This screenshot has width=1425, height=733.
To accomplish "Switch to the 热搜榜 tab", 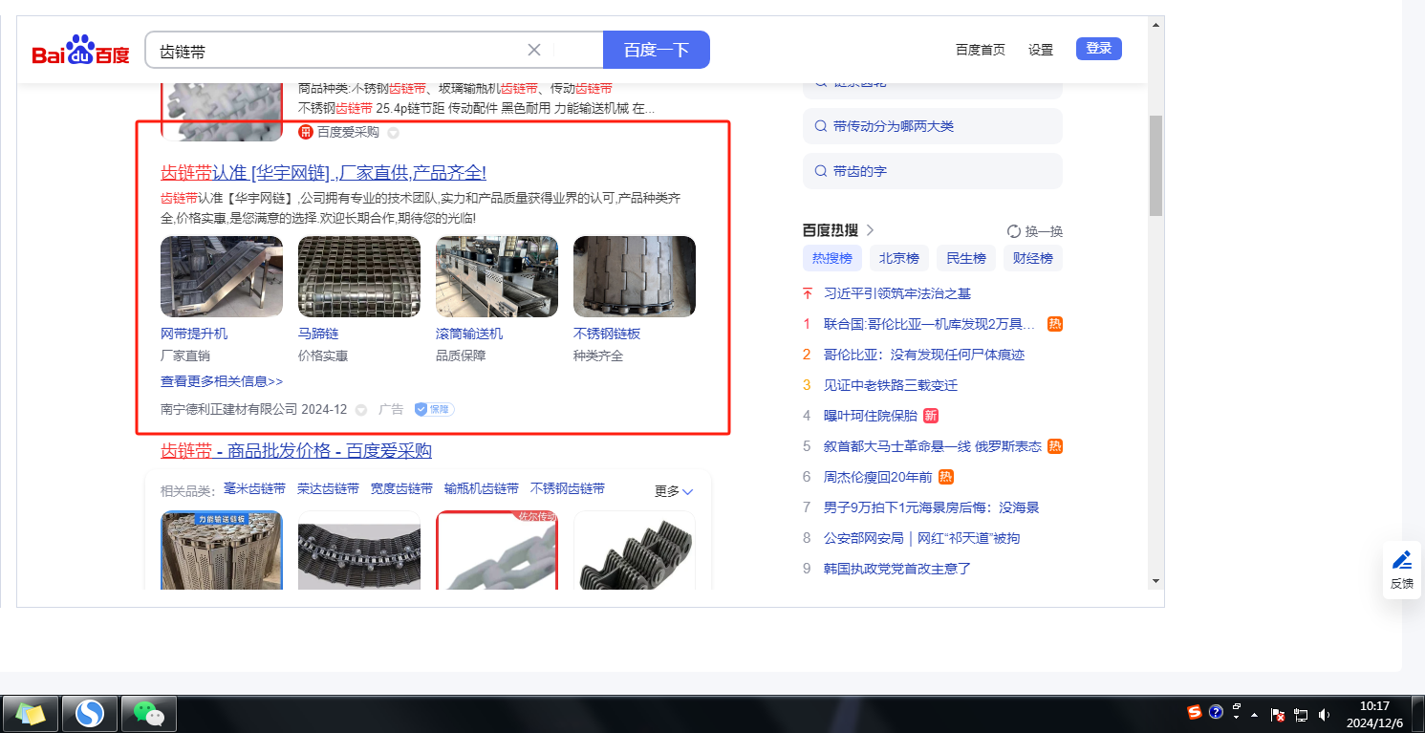I will pyautogui.click(x=832, y=258).
